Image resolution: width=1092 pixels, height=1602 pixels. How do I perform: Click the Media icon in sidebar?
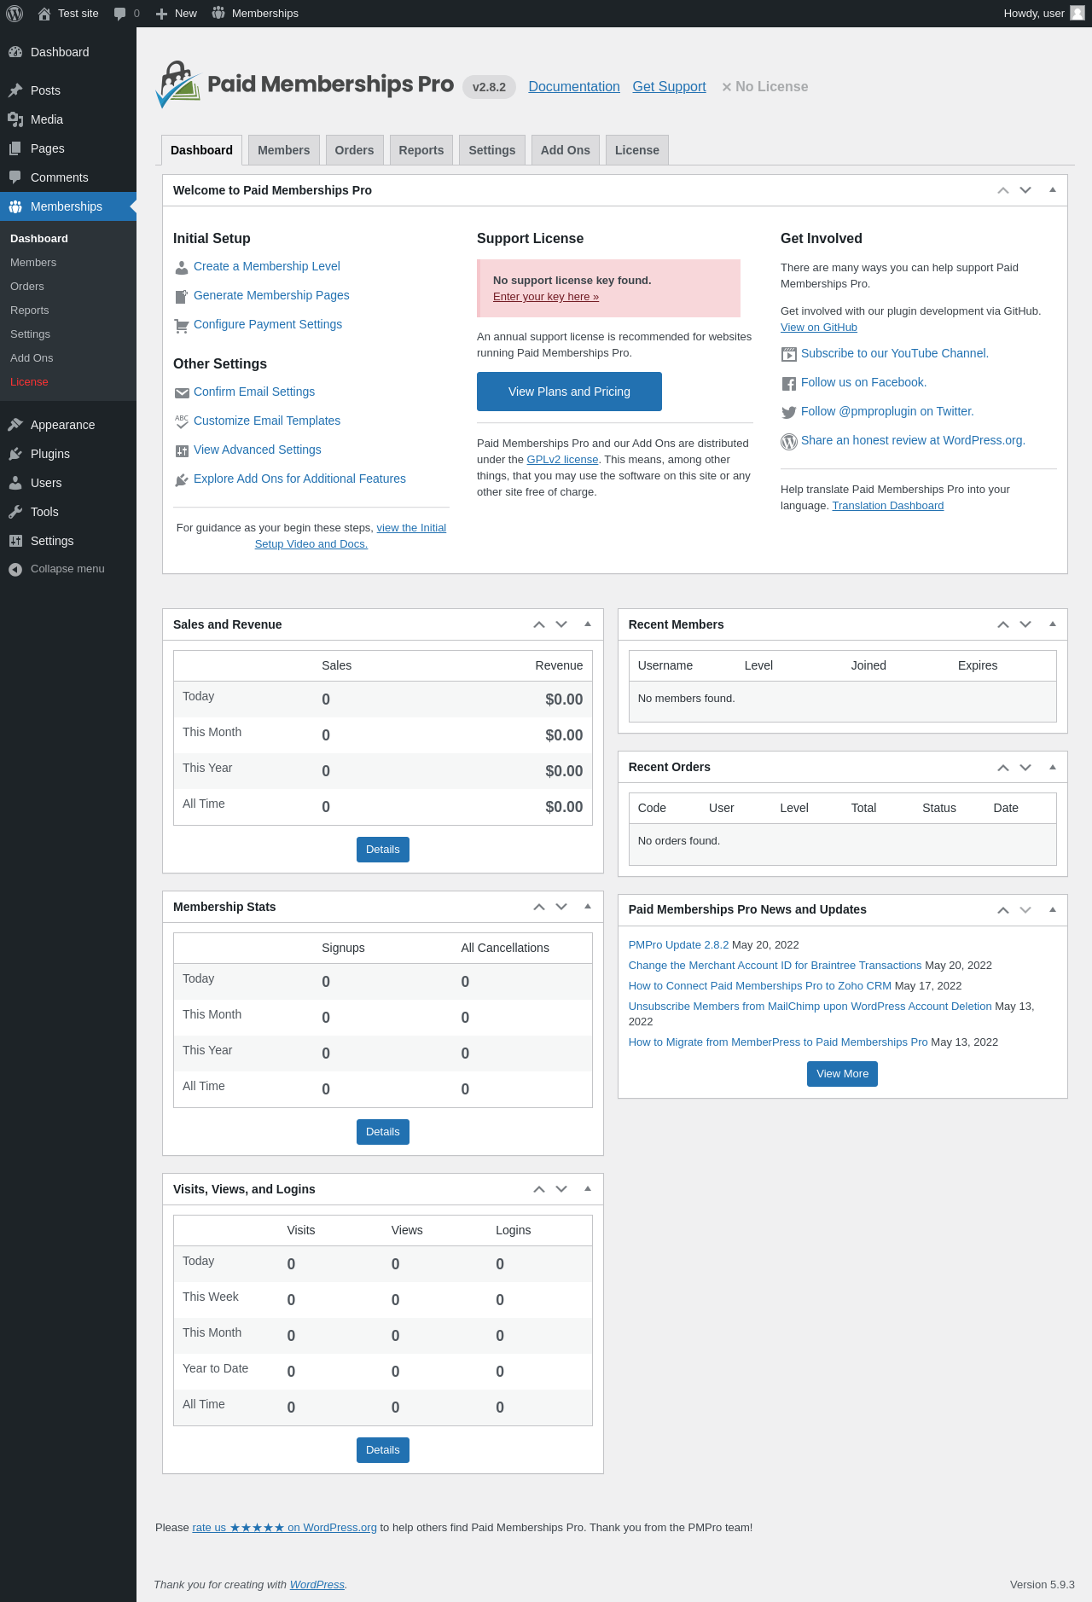pos(15,119)
